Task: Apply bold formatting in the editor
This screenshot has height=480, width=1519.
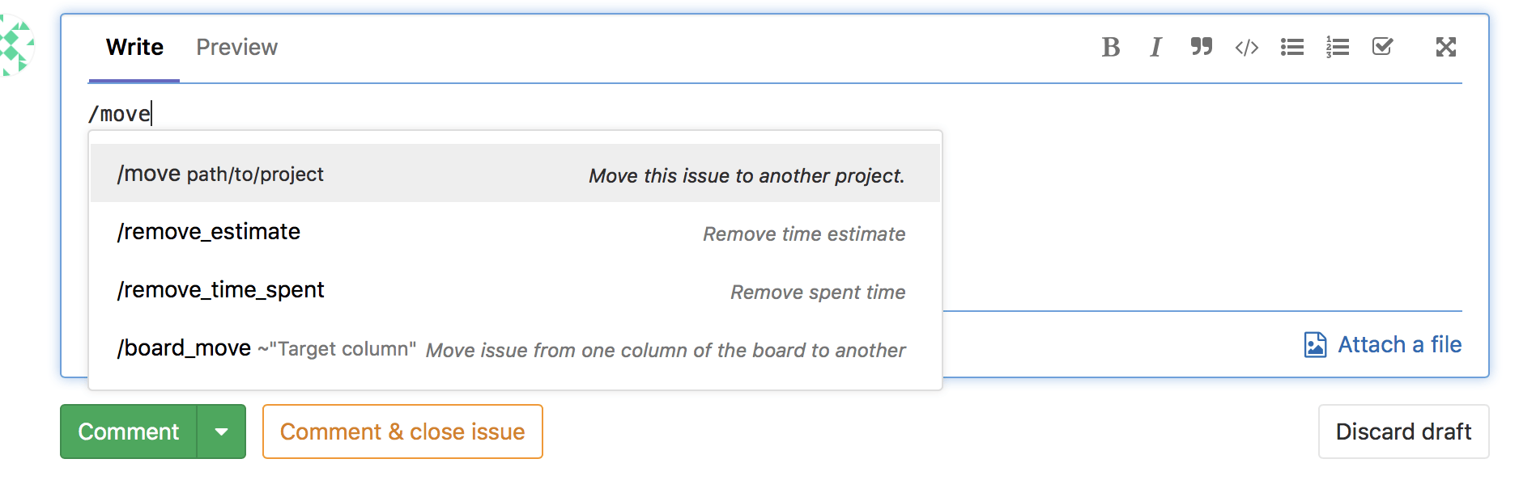Action: [1110, 47]
